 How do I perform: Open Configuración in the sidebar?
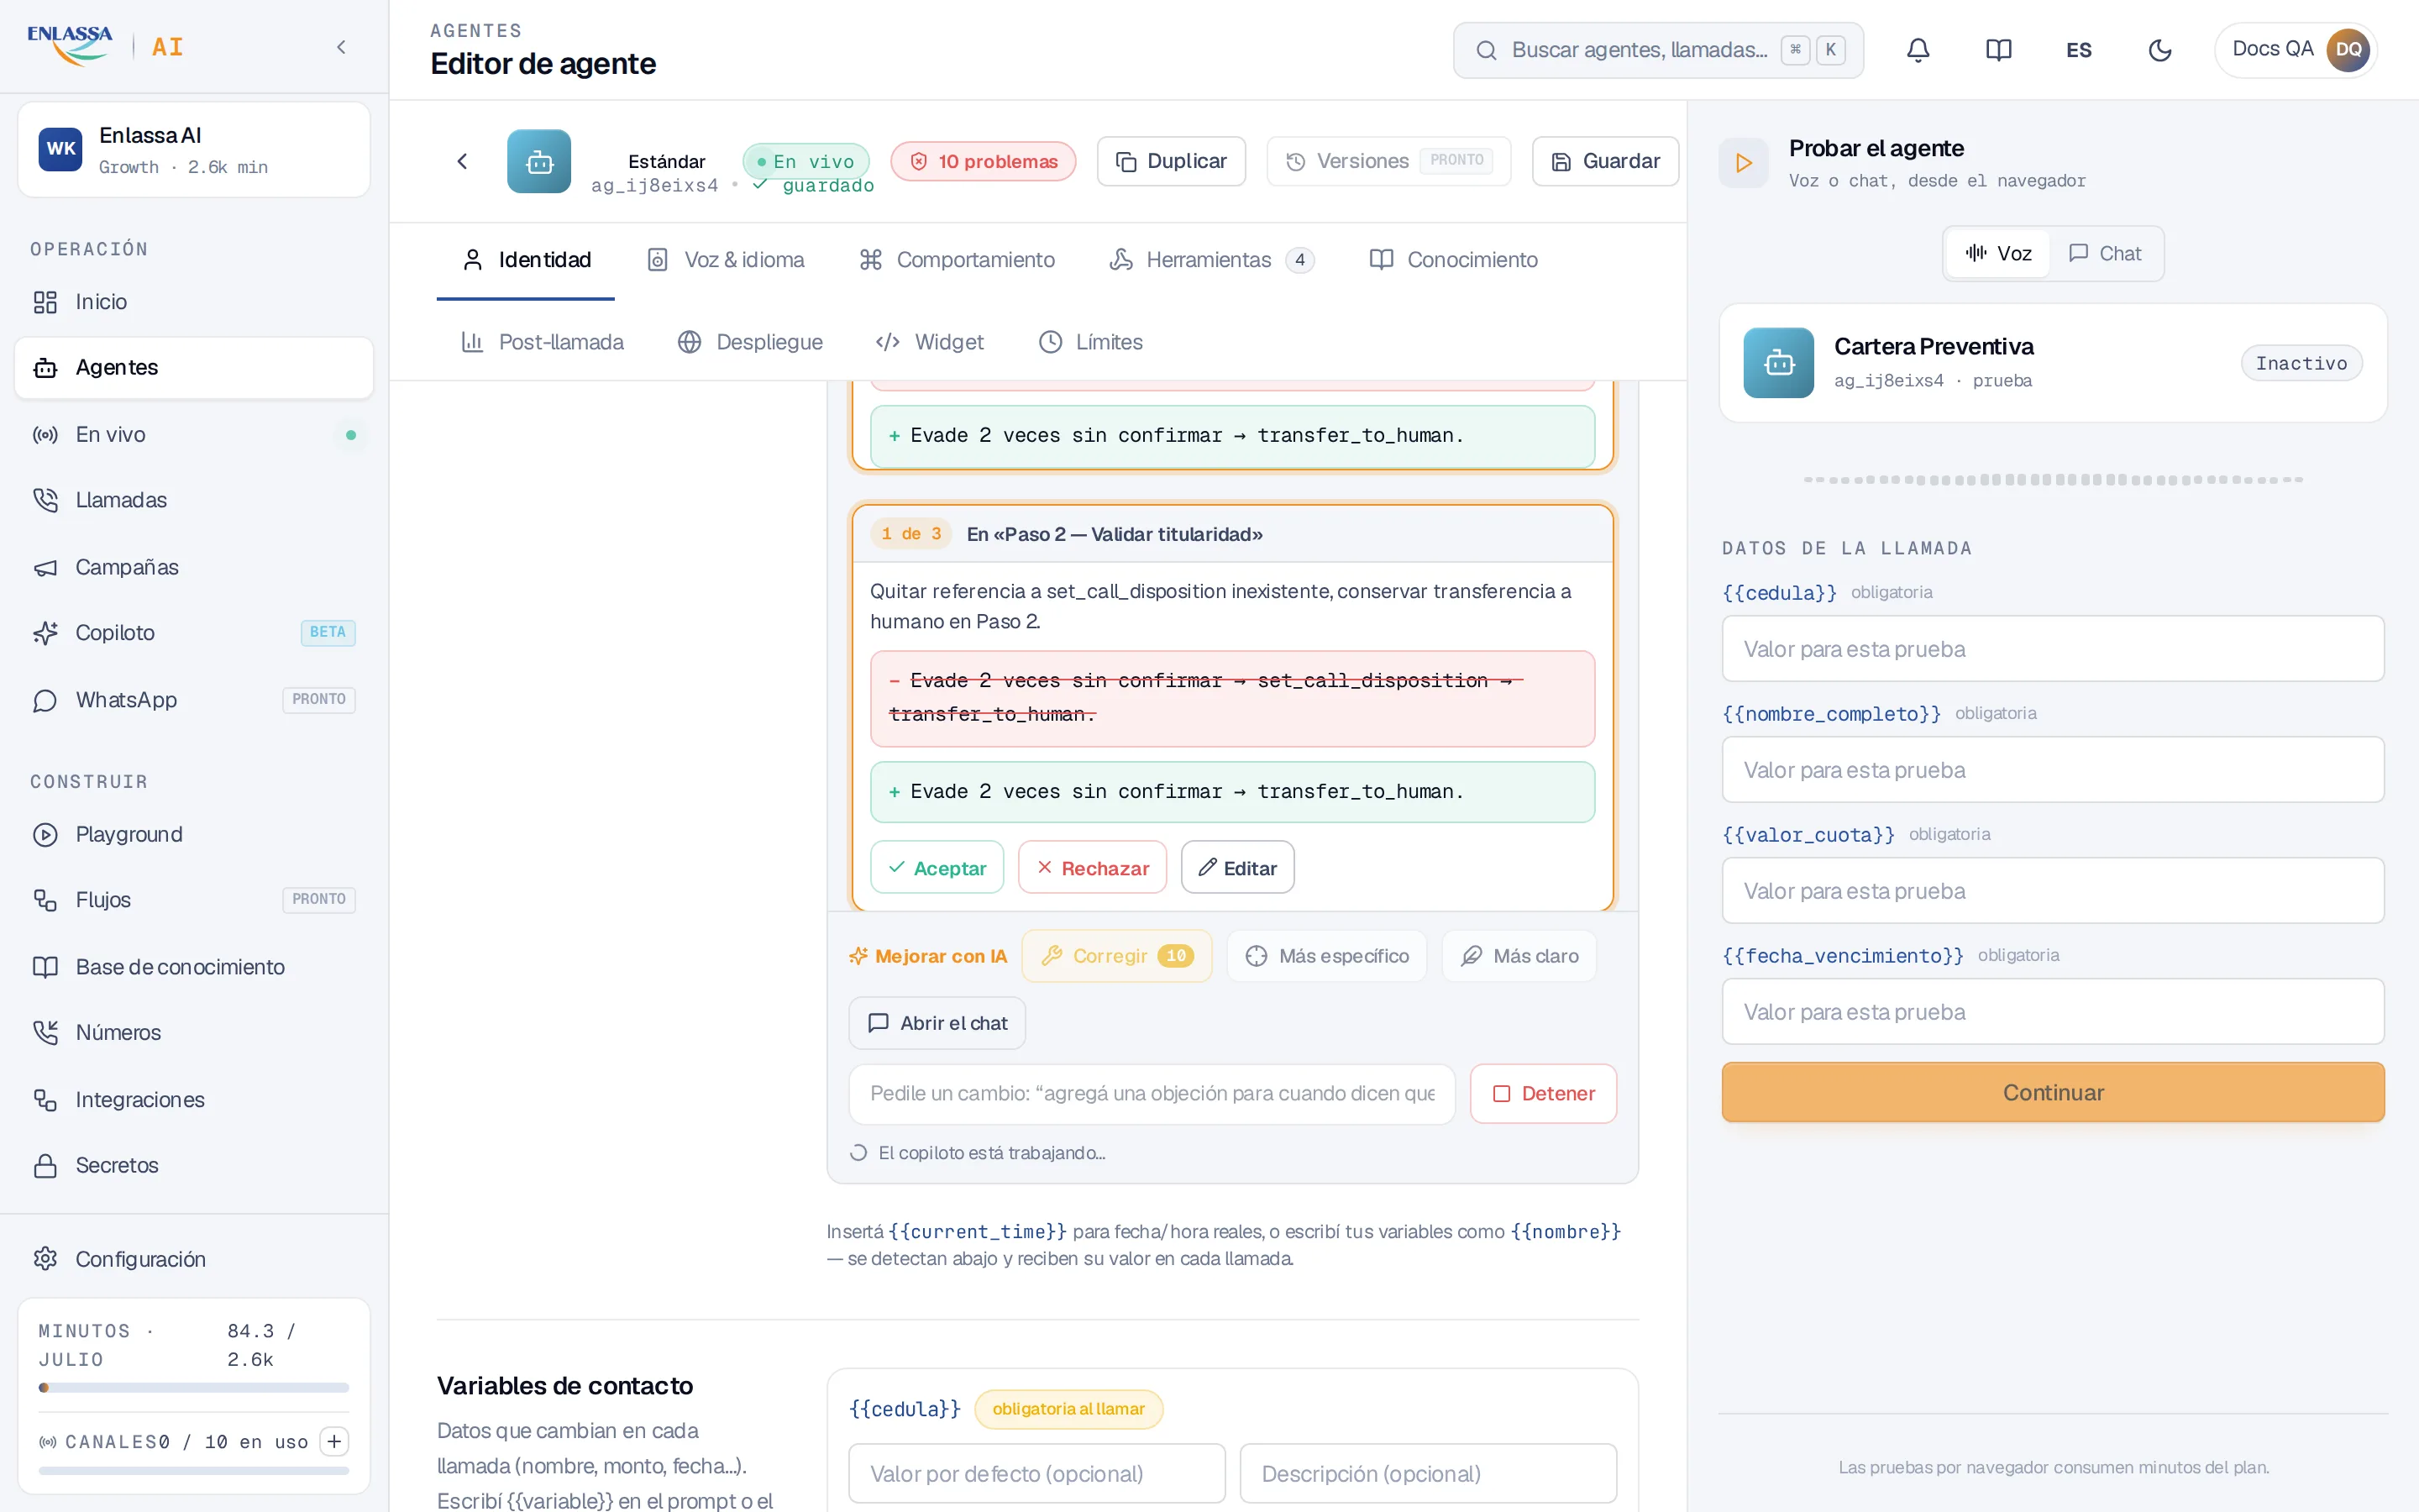[194, 1259]
